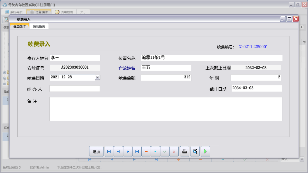Go to the previous record

click(118, 151)
